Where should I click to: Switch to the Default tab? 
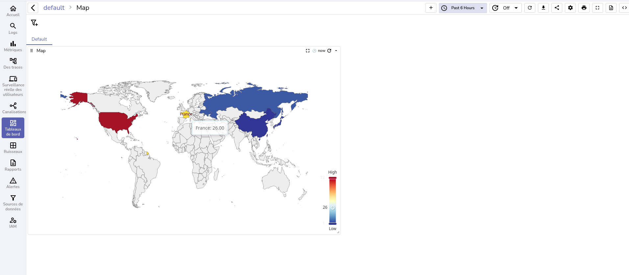39,39
